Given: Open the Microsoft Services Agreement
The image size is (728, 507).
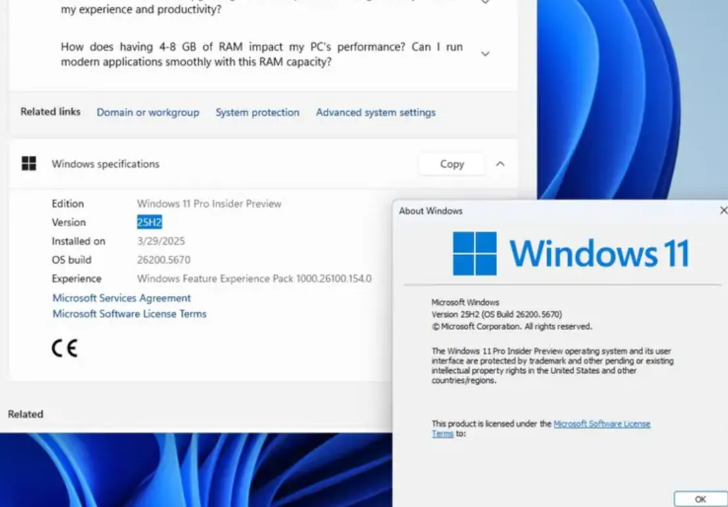Looking at the screenshot, I should pyautogui.click(x=121, y=298).
